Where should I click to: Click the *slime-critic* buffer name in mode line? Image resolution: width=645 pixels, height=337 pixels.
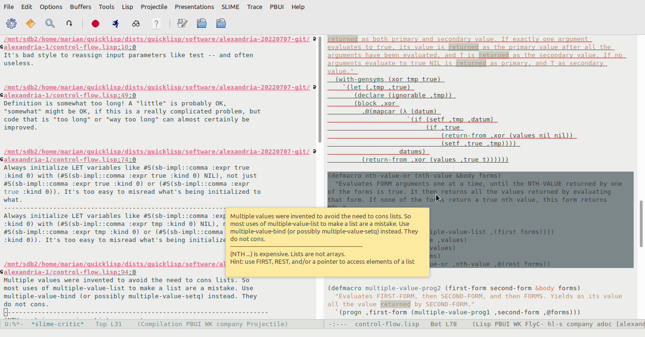point(58,324)
